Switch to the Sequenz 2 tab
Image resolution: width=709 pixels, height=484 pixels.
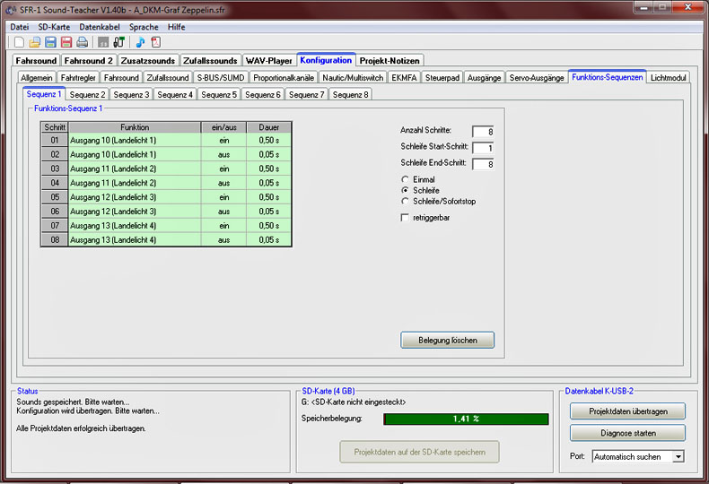[88, 94]
